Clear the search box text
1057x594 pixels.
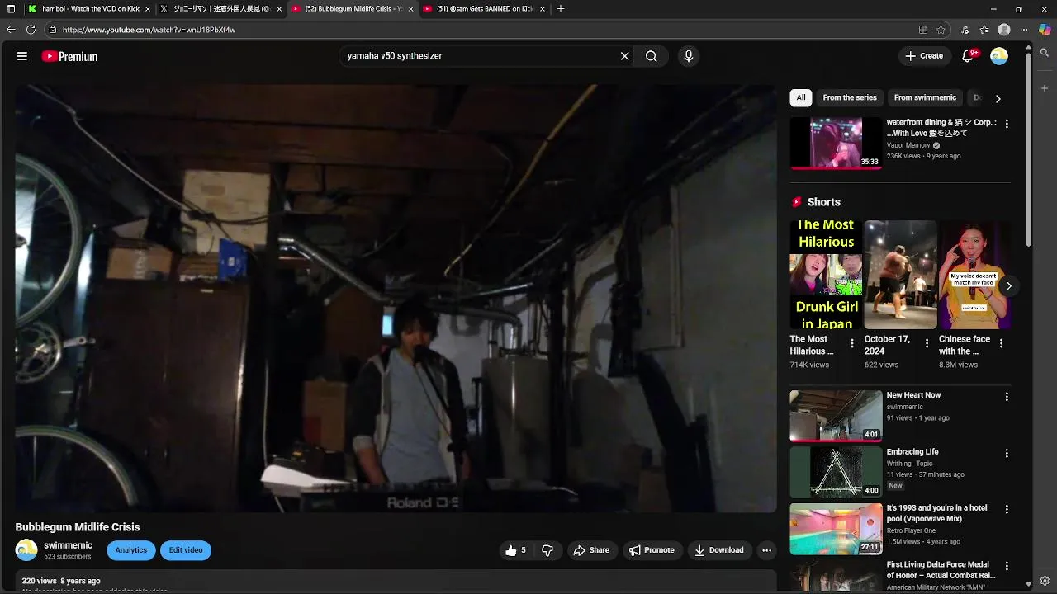[625, 56]
